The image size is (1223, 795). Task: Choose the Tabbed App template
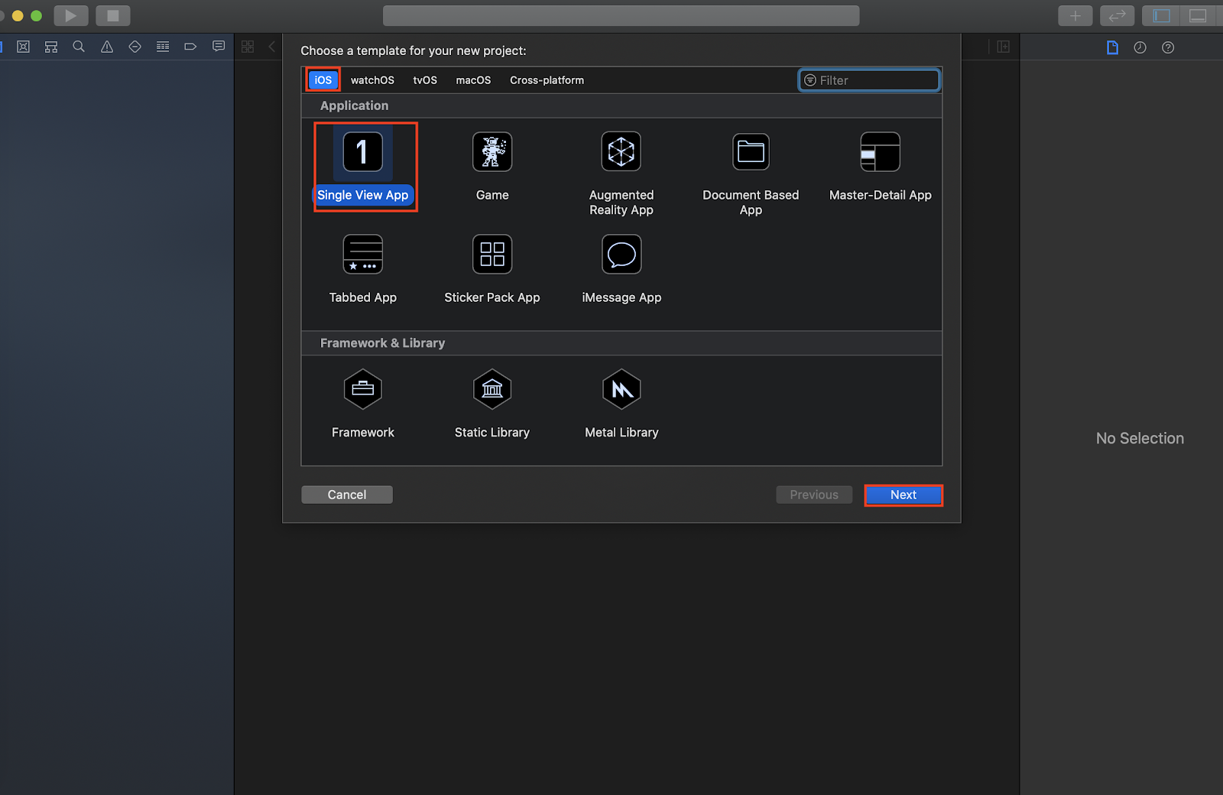[x=363, y=269]
